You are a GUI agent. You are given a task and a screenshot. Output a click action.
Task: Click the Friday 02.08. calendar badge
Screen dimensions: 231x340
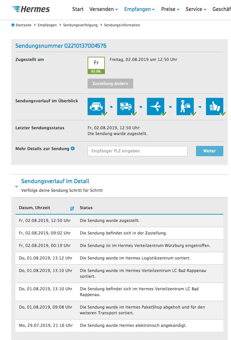pyautogui.click(x=96, y=65)
